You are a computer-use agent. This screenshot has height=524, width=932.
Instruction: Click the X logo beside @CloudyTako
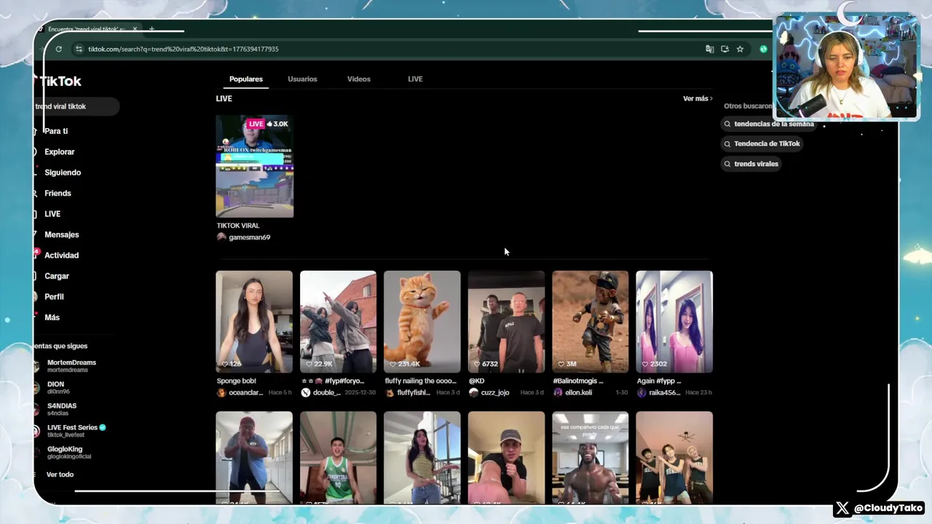(842, 508)
